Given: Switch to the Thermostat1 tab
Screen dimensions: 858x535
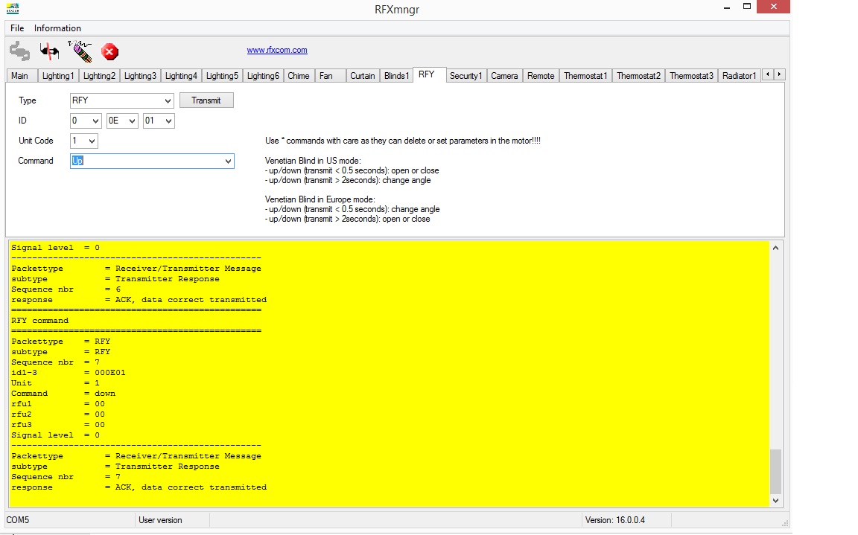Looking at the screenshot, I should click(x=585, y=76).
